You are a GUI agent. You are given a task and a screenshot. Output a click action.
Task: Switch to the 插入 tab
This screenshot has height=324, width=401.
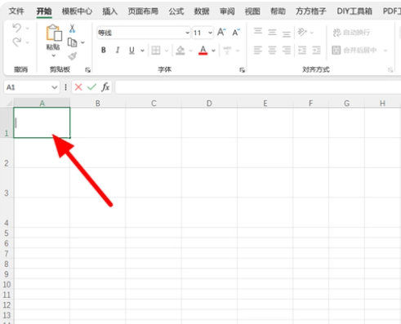pos(109,11)
